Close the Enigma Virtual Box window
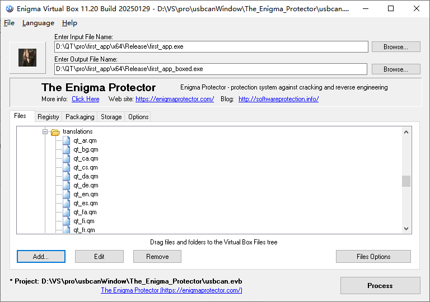Image resolution: width=430 pixels, height=302 pixels. coord(417,9)
